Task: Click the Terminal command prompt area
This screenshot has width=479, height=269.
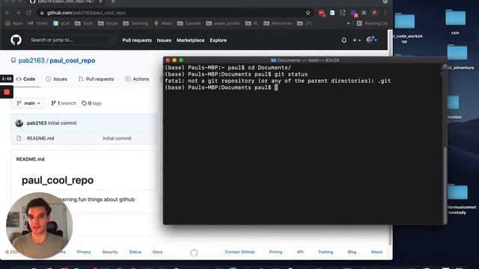Action: [x=276, y=87]
